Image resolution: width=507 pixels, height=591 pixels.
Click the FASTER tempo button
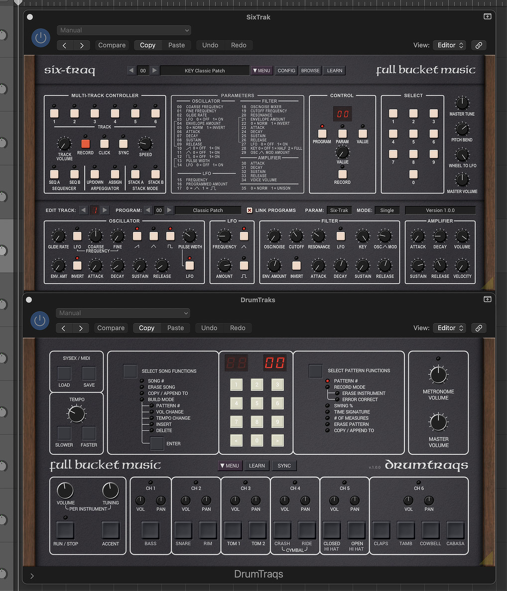tap(89, 433)
